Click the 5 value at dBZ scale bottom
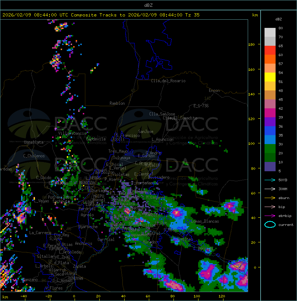The image size is (297, 301). (x=280, y=171)
